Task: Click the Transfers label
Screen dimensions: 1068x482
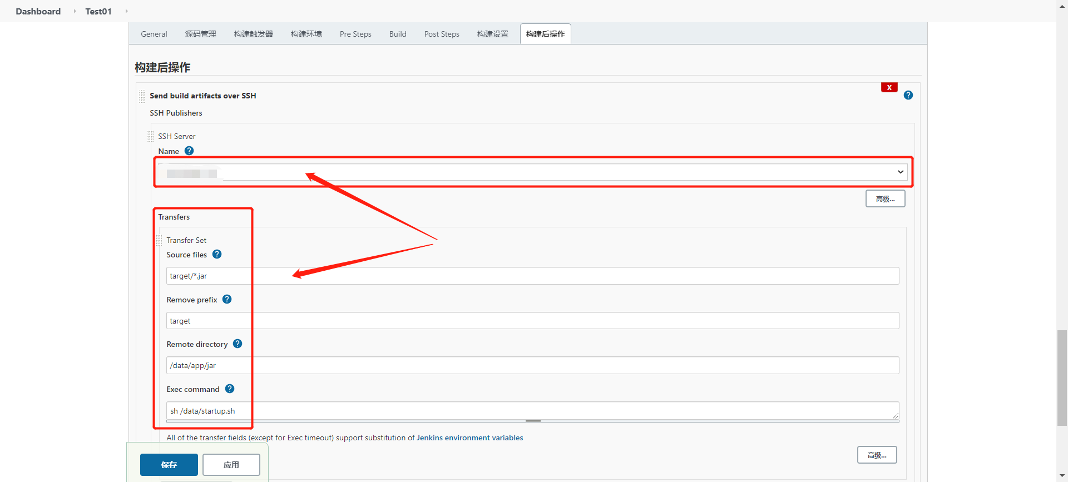Action: (x=174, y=217)
